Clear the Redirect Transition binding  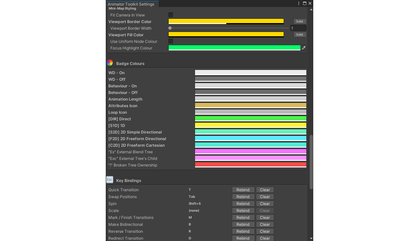point(265,238)
